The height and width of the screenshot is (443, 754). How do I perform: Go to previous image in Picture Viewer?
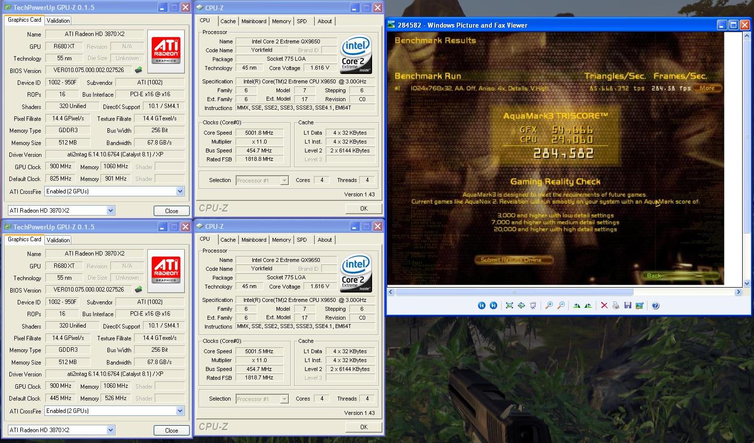click(481, 305)
